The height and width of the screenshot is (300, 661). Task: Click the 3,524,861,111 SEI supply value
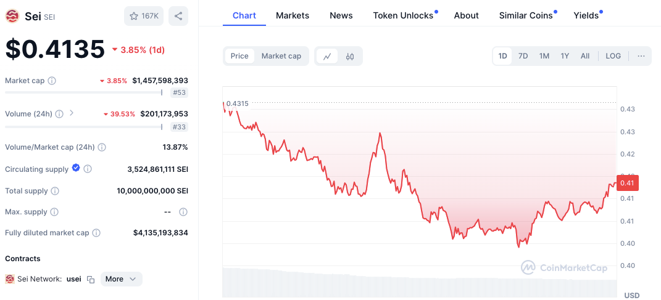(157, 169)
